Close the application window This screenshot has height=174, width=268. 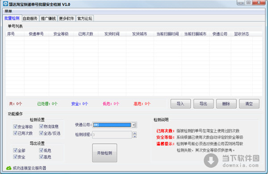pos(259,3)
